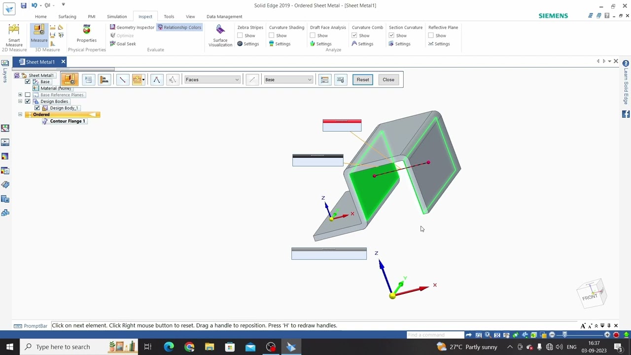
Task: Open measure type dropdown arrow in command bar
Action: (143, 79)
